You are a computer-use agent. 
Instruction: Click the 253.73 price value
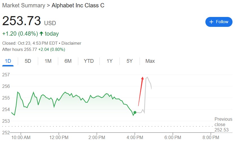(x=21, y=21)
